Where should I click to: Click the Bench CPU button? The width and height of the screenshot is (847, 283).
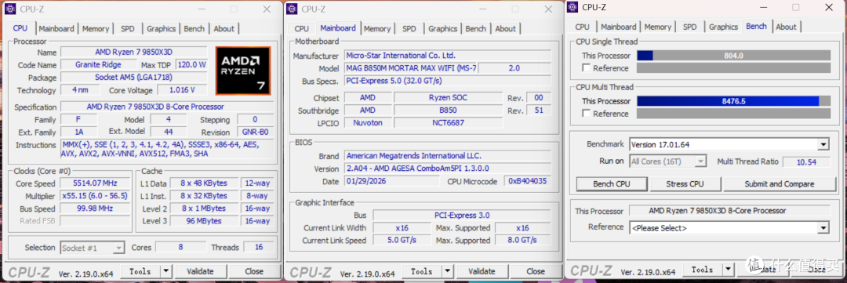(612, 183)
